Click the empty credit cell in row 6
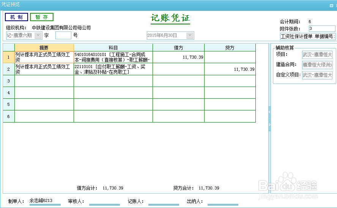 [x=230, y=116]
